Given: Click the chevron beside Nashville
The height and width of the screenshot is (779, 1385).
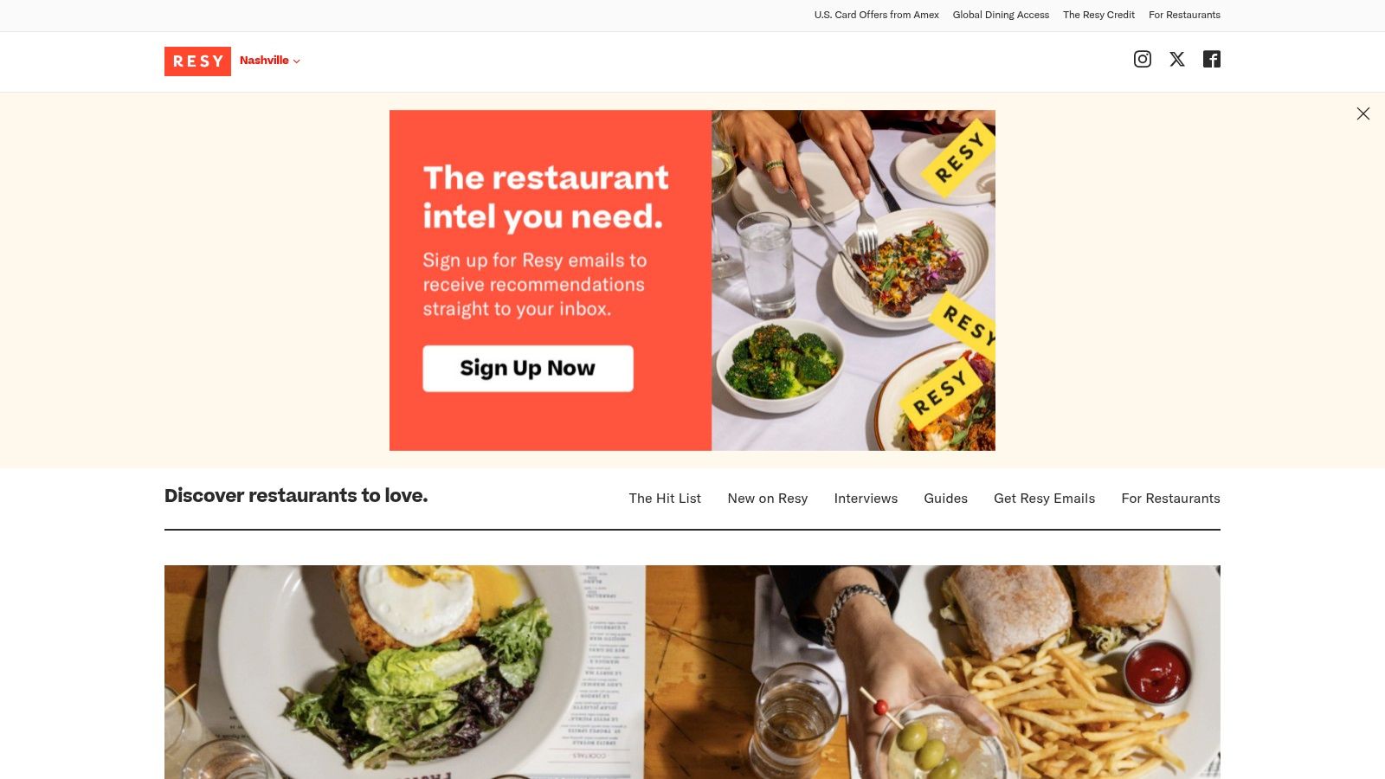Looking at the screenshot, I should click(297, 61).
